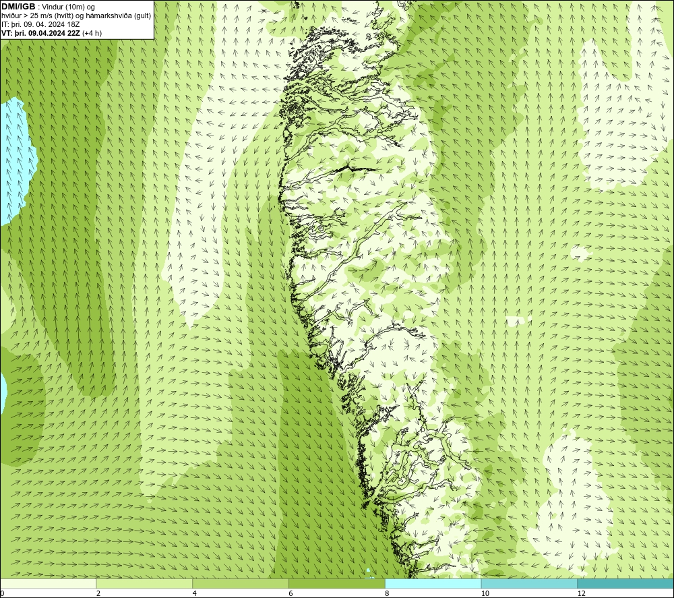674x598 pixels.
Task: Click the 4–6 m/s green legend swatch
Action: point(241,584)
